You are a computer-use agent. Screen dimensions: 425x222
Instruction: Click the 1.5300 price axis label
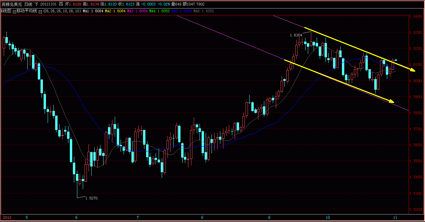[416, 193]
